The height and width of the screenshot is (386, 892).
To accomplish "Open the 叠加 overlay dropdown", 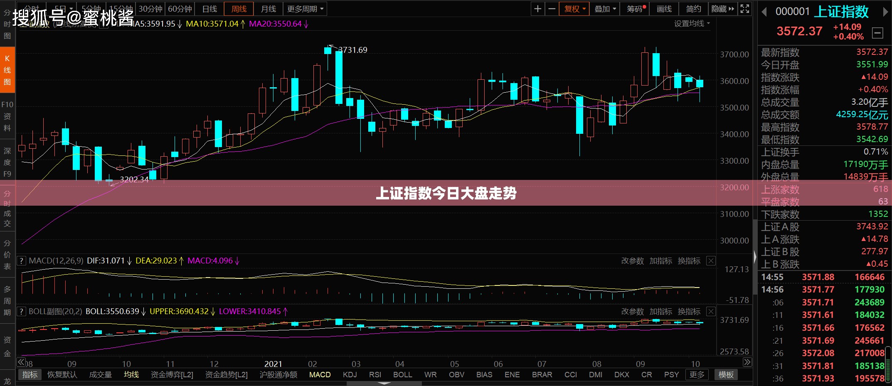I will coord(605,9).
